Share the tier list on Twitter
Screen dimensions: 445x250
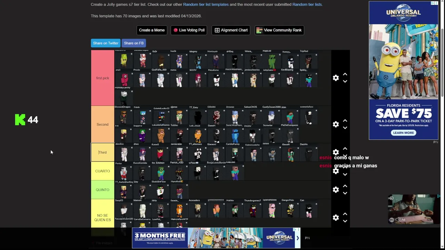[x=106, y=43]
